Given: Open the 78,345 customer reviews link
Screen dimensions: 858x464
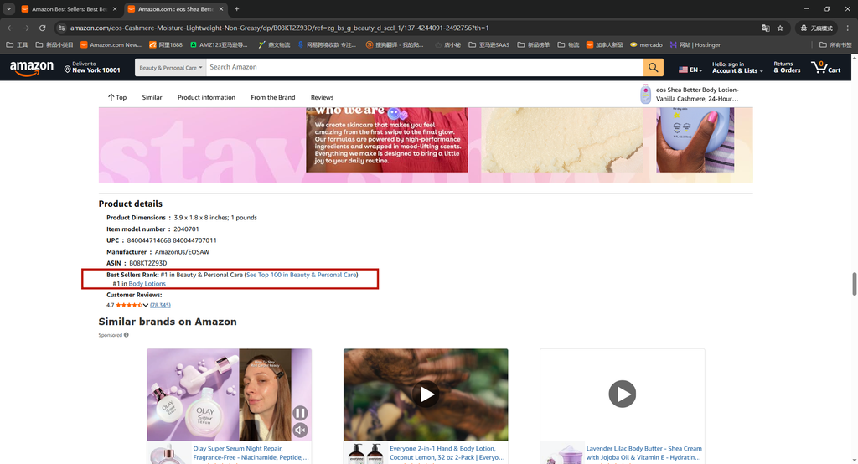Looking at the screenshot, I should tap(160, 306).
